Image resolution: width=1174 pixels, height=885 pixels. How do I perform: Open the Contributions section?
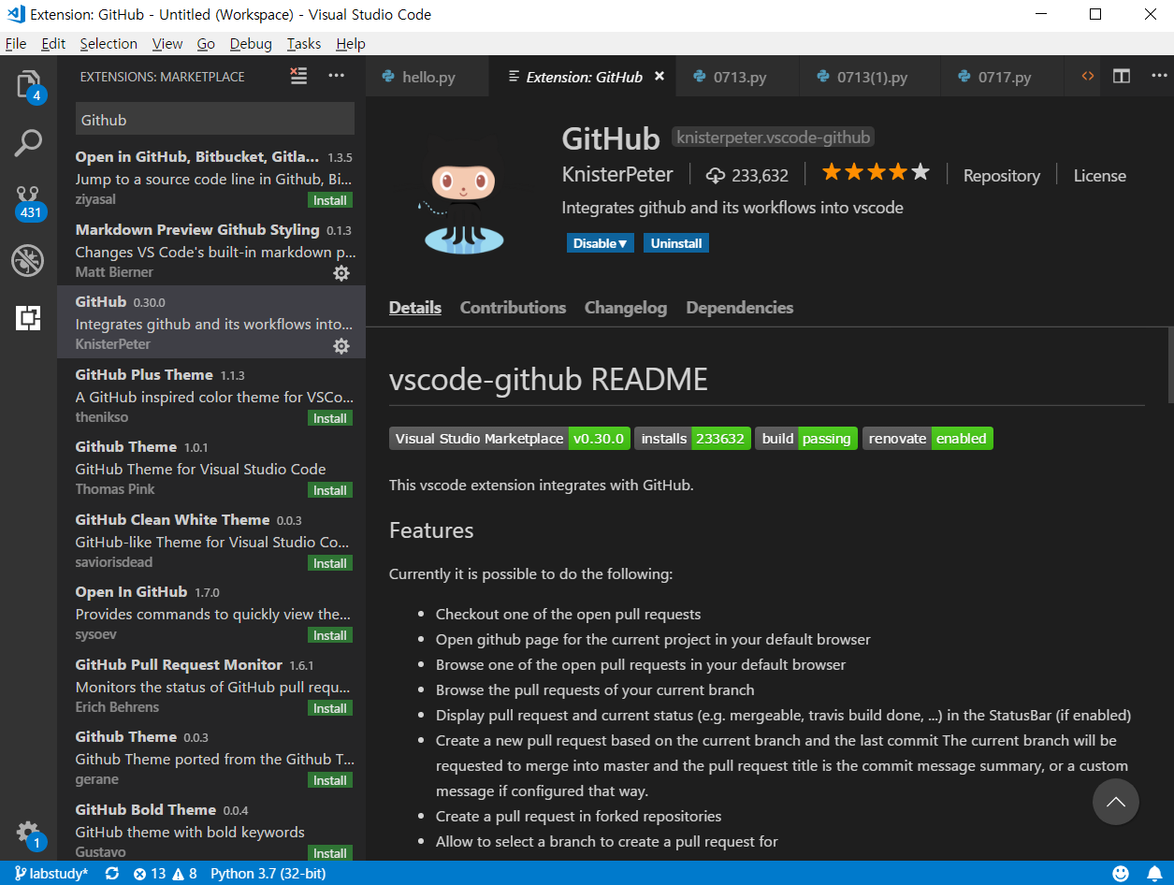(513, 308)
